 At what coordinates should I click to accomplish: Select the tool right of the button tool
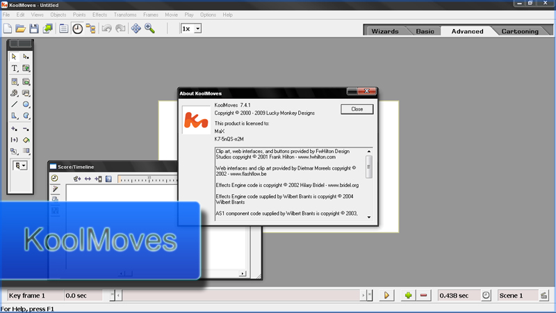coord(26,81)
